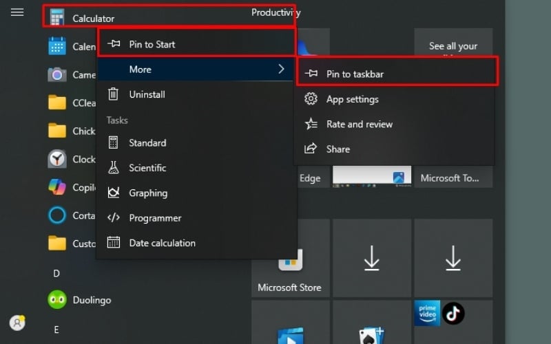Click the user account avatar icon

click(x=17, y=323)
